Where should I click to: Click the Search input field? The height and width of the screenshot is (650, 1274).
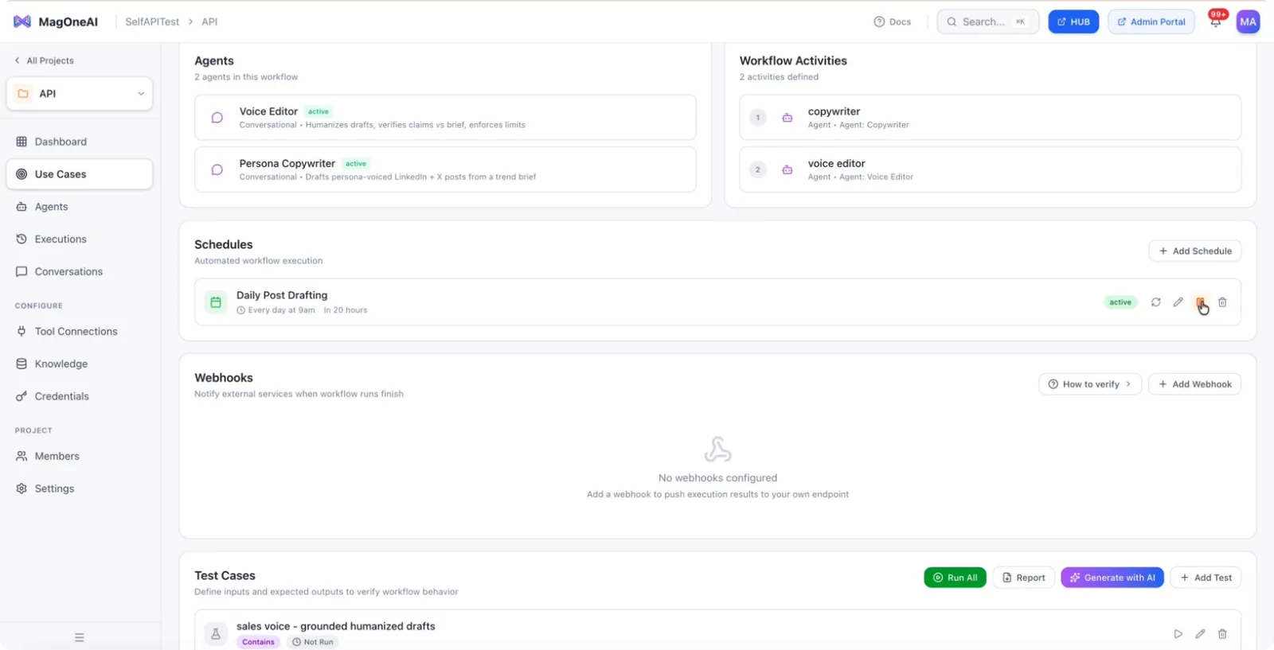(x=988, y=21)
